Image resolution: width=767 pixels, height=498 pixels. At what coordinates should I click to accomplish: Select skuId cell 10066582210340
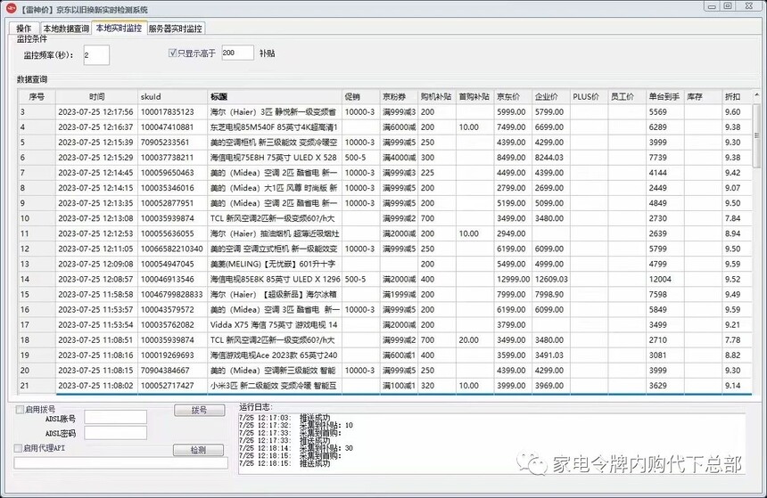click(172, 249)
